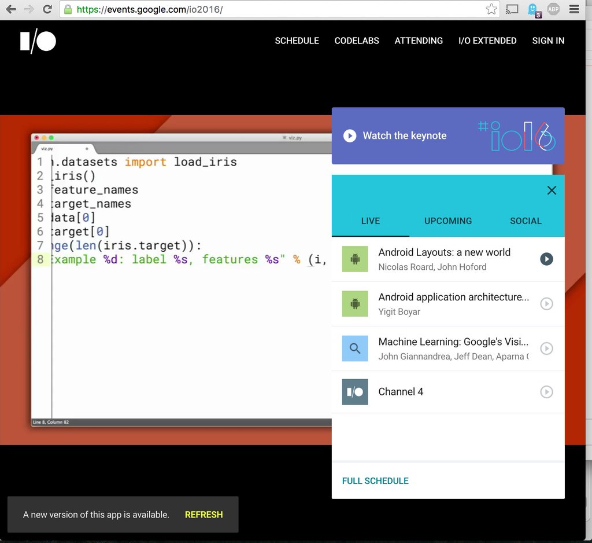Open the Ghostery extension icon
This screenshot has height=543, width=592.
click(534, 10)
